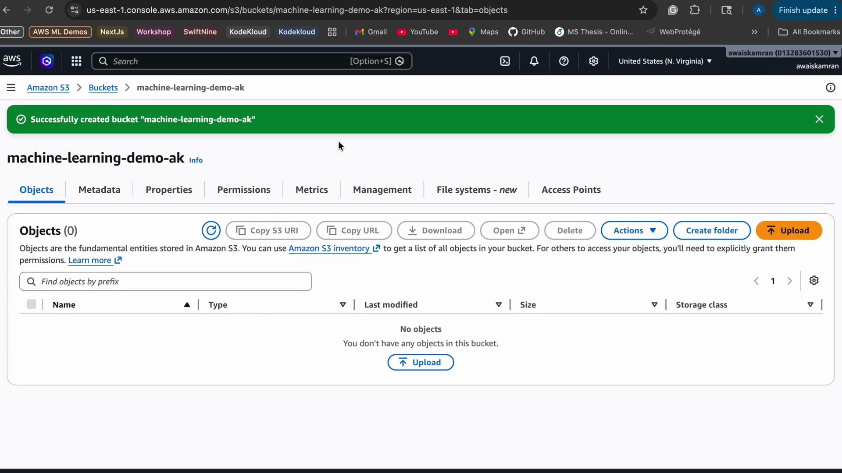Refresh the objects list

click(x=211, y=230)
